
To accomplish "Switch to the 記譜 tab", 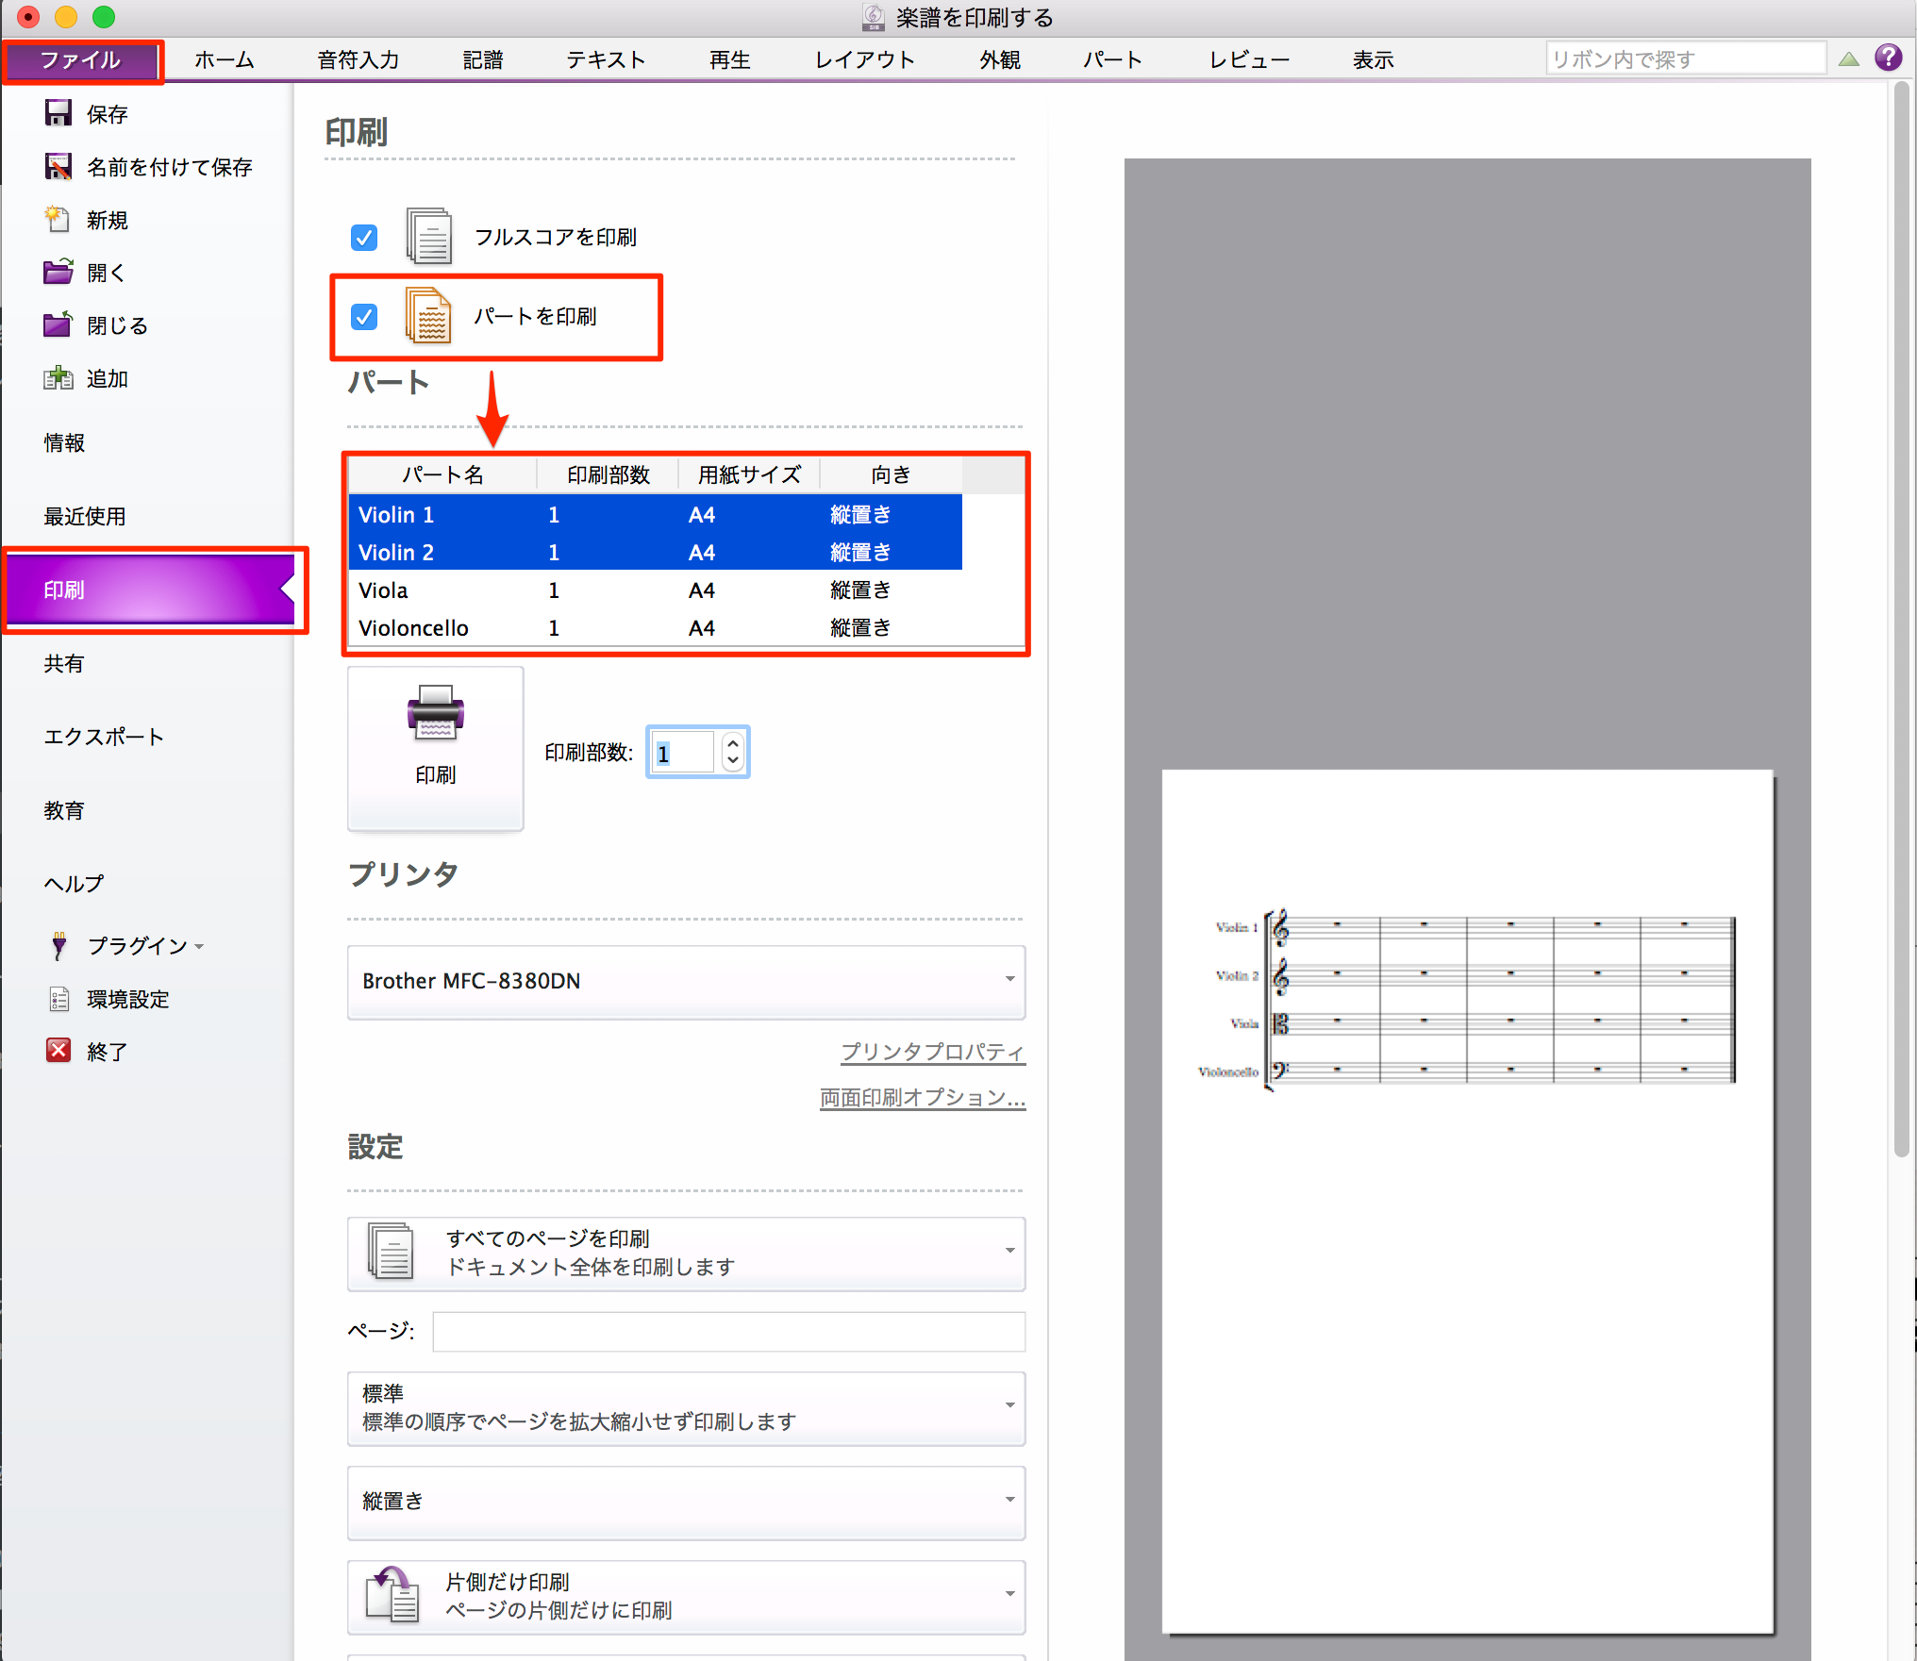I will (483, 60).
